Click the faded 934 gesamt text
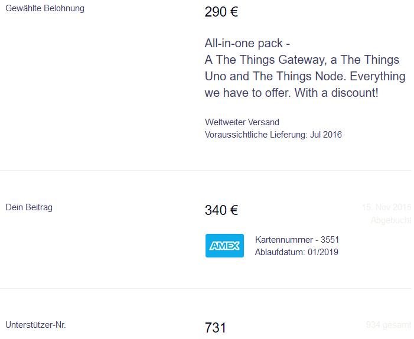 (x=389, y=325)
